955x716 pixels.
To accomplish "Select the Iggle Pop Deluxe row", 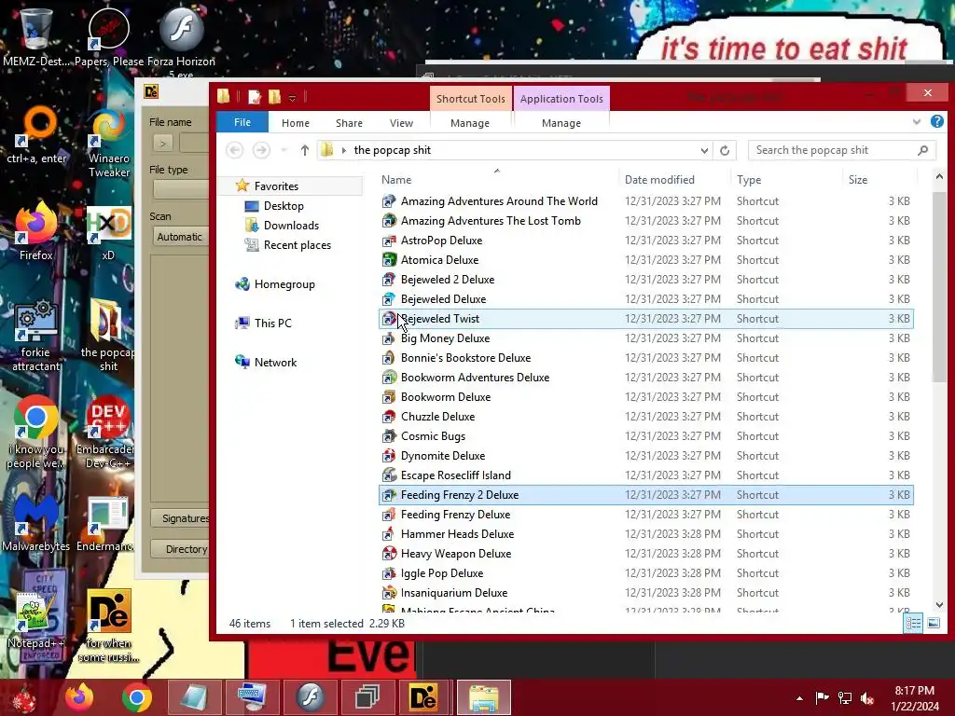I will 646,573.
